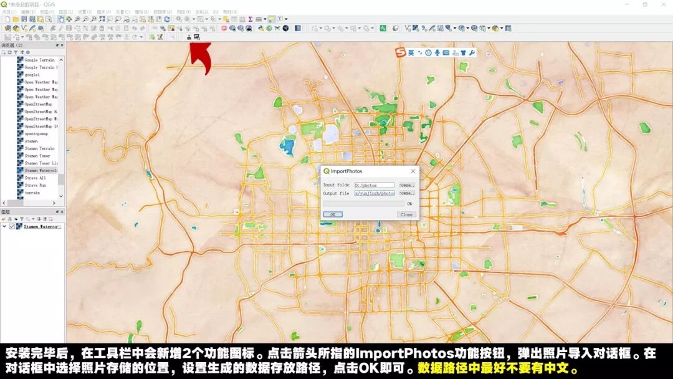Image resolution: width=673 pixels, height=379 pixels.
Task: Click the Sogou input method S logo
Action: pos(400,52)
